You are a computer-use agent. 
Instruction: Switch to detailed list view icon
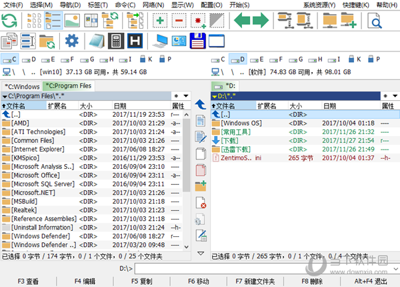tap(53, 21)
